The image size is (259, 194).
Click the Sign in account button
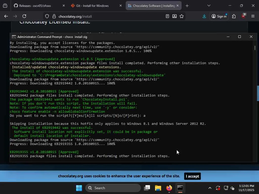(219, 16)
